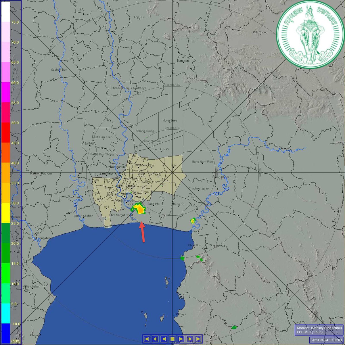This screenshot has width=345, height=345.
Task: Click the Lat Lum Kaeo map label
Action: pos(103,137)
